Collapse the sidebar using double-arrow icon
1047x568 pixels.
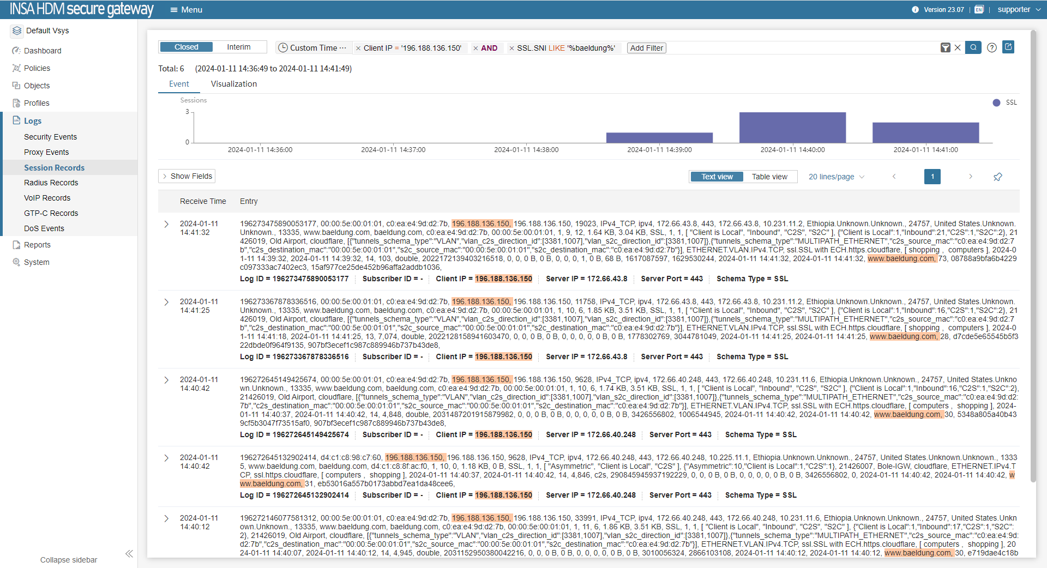coord(129,554)
